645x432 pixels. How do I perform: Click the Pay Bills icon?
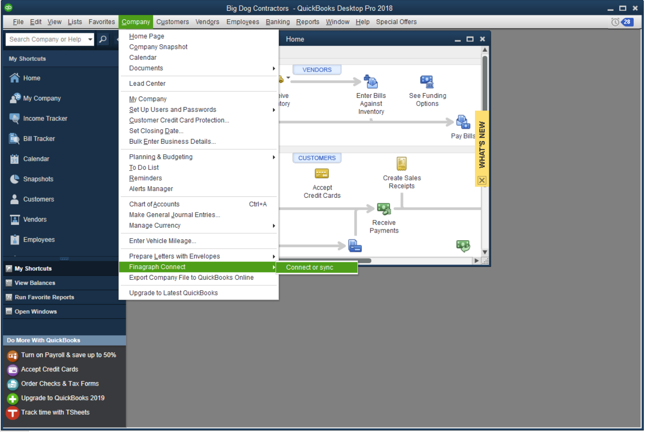pos(463,122)
